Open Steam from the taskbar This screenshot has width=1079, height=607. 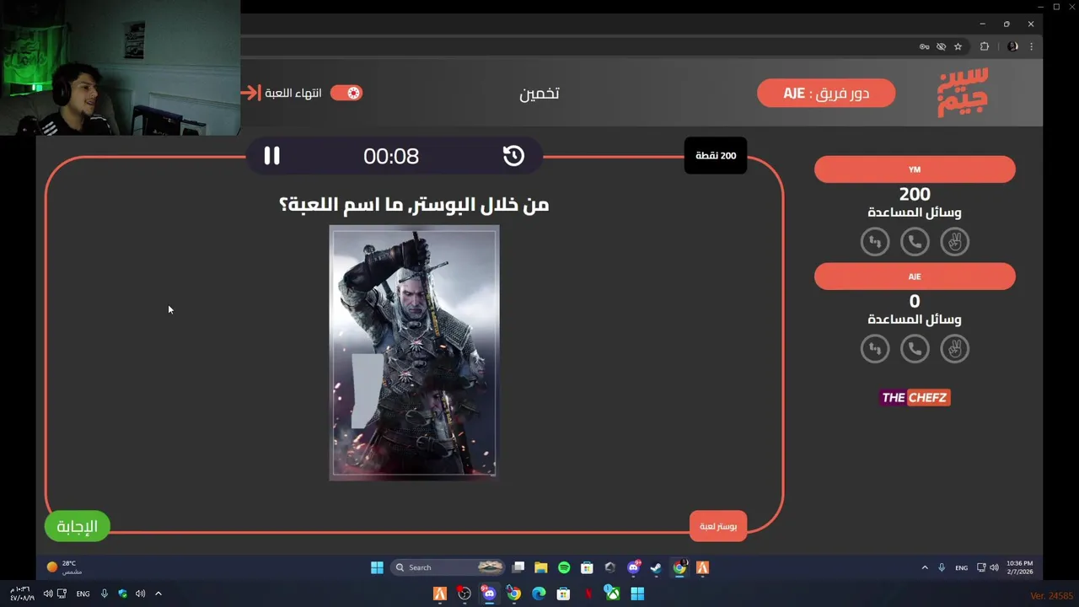(x=656, y=567)
